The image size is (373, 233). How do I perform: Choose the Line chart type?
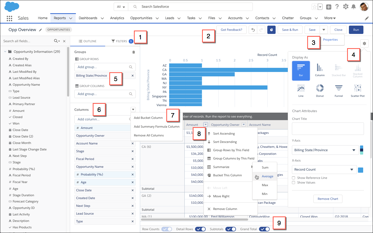click(301, 89)
